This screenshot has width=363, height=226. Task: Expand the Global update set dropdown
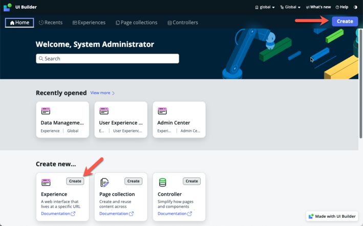290,7
